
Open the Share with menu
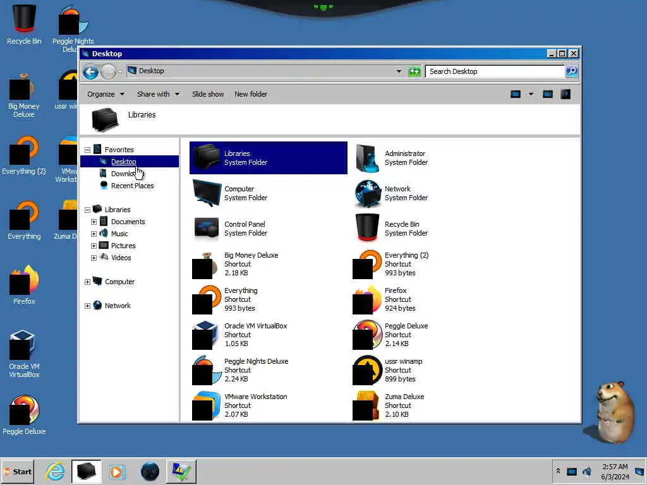click(158, 95)
